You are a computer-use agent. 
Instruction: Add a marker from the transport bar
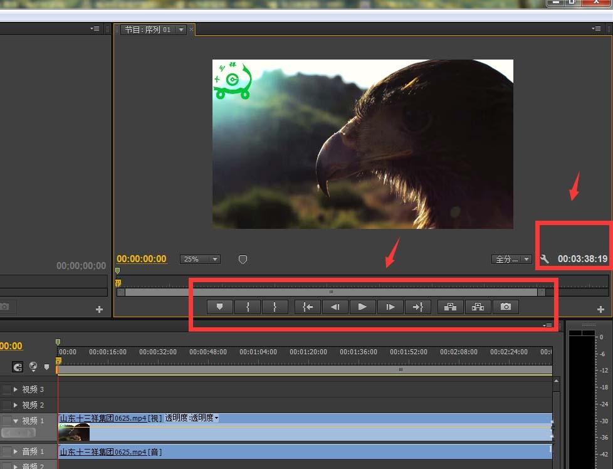click(220, 307)
